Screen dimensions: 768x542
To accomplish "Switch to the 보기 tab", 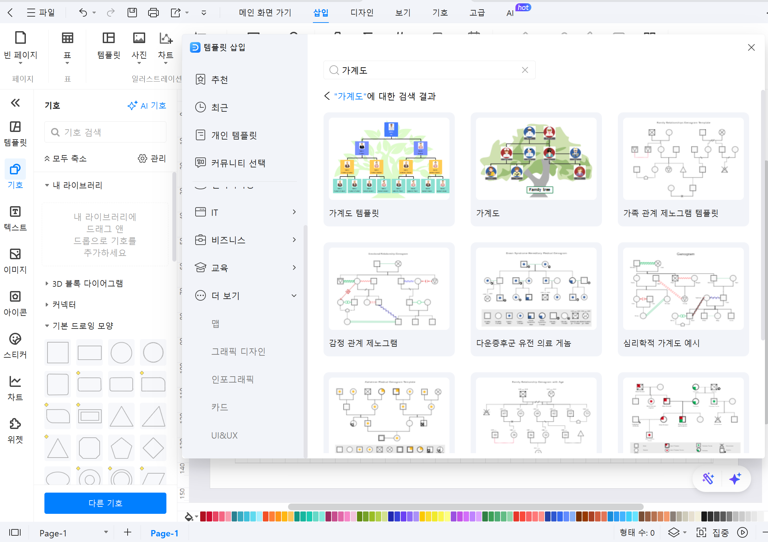I will (x=403, y=13).
